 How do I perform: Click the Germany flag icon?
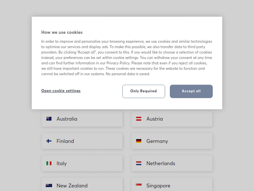click(139, 141)
